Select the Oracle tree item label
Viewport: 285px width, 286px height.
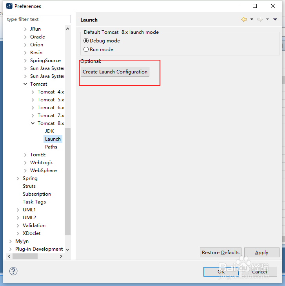(38, 37)
